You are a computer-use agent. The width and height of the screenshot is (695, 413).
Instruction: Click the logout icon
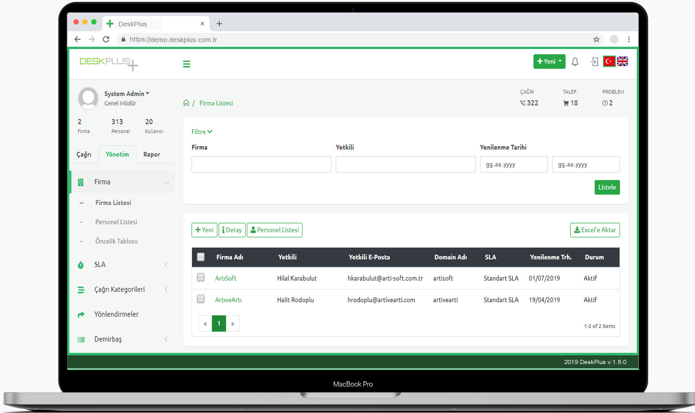[594, 62]
